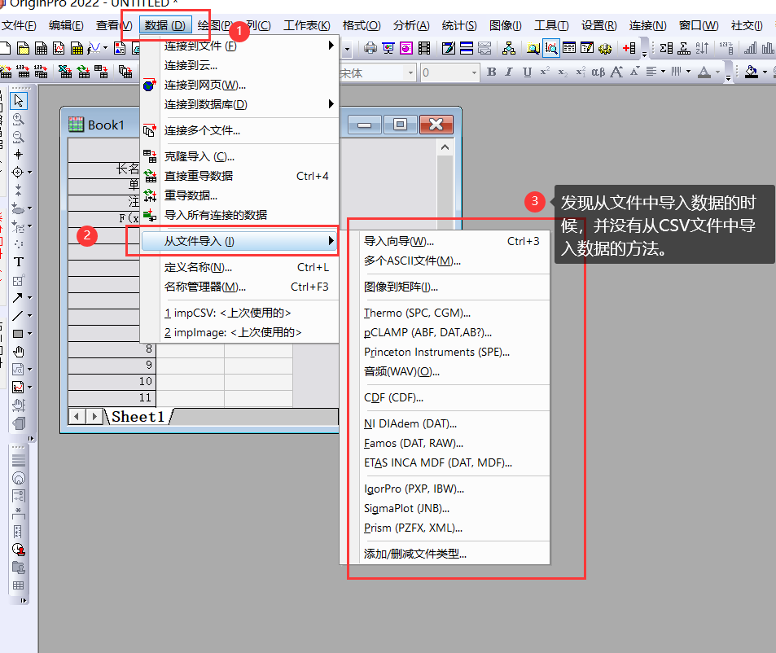The width and height of the screenshot is (776, 653).
Task: Click Book1 scrollbar up arrow
Action: pos(445,147)
